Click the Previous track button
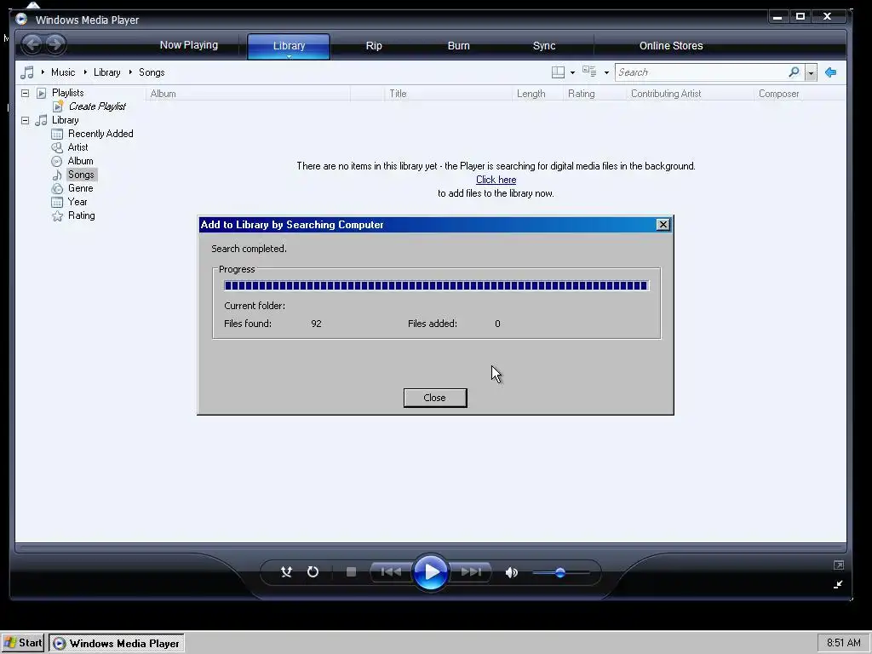The image size is (872, 654). coord(390,571)
